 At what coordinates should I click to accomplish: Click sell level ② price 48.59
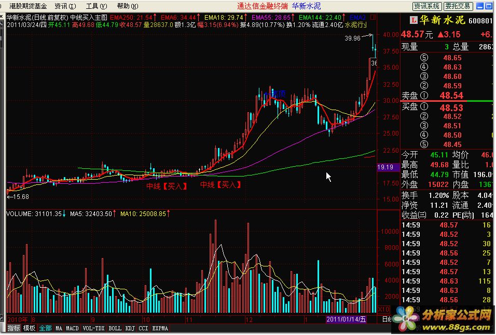click(452, 86)
